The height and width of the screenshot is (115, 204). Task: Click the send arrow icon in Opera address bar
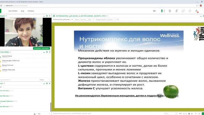pyautogui.click(x=197, y=6)
